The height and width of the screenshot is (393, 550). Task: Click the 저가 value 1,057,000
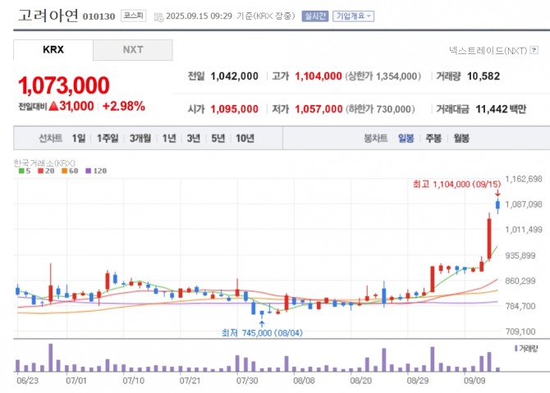(319, 109)
